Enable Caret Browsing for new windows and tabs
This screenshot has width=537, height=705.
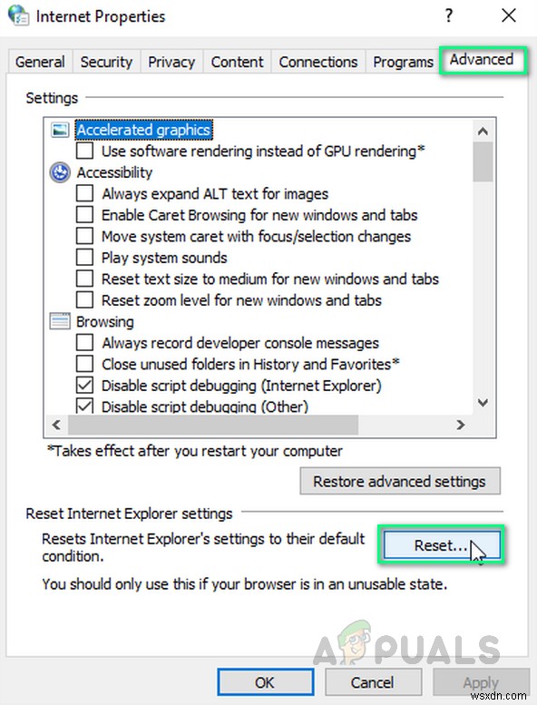coord(84,215)
